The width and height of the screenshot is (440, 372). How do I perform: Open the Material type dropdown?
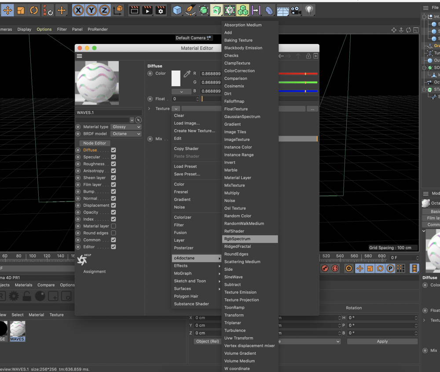click(x=126, y=127)
